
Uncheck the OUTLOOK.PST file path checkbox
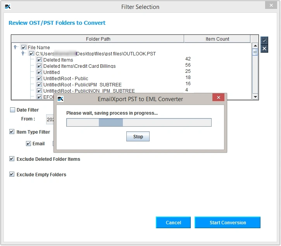point(31,53)
